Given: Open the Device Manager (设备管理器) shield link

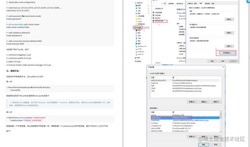Looking at the screenshot, I should pyautogui.click(x=157, y=13).
